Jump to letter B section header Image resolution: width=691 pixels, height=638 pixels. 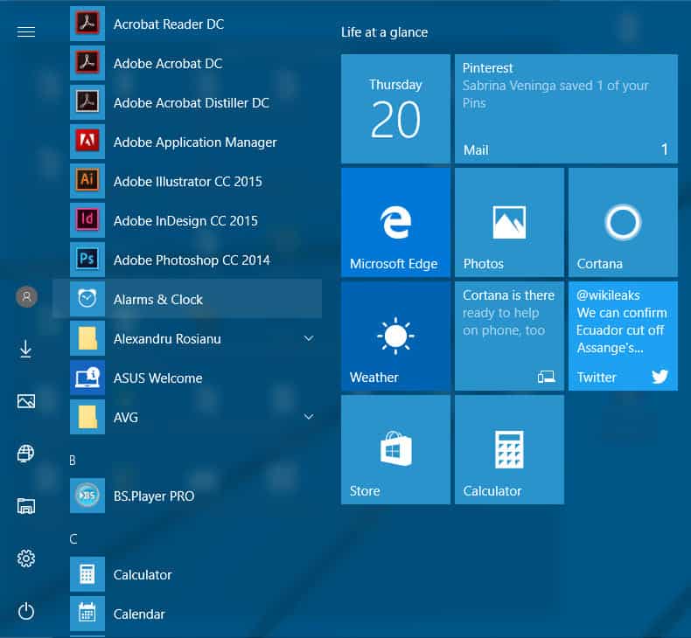[73, 461]
